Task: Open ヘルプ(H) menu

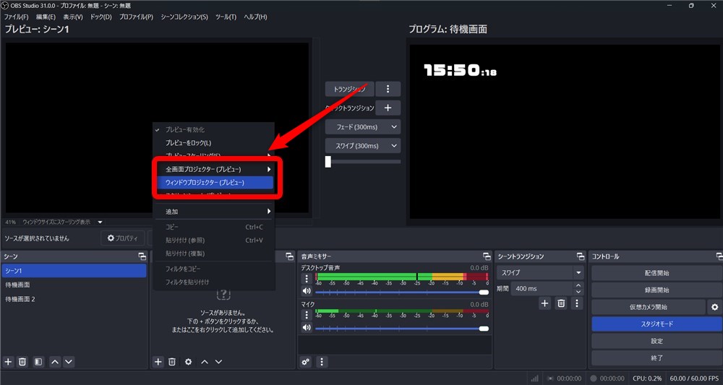Action: (255, 17)
